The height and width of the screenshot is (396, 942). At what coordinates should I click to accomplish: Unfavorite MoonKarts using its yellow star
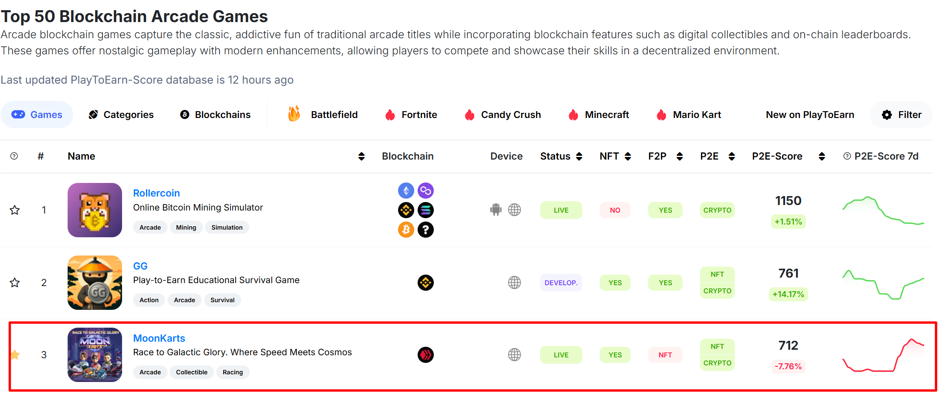click(x=15, y=355)
